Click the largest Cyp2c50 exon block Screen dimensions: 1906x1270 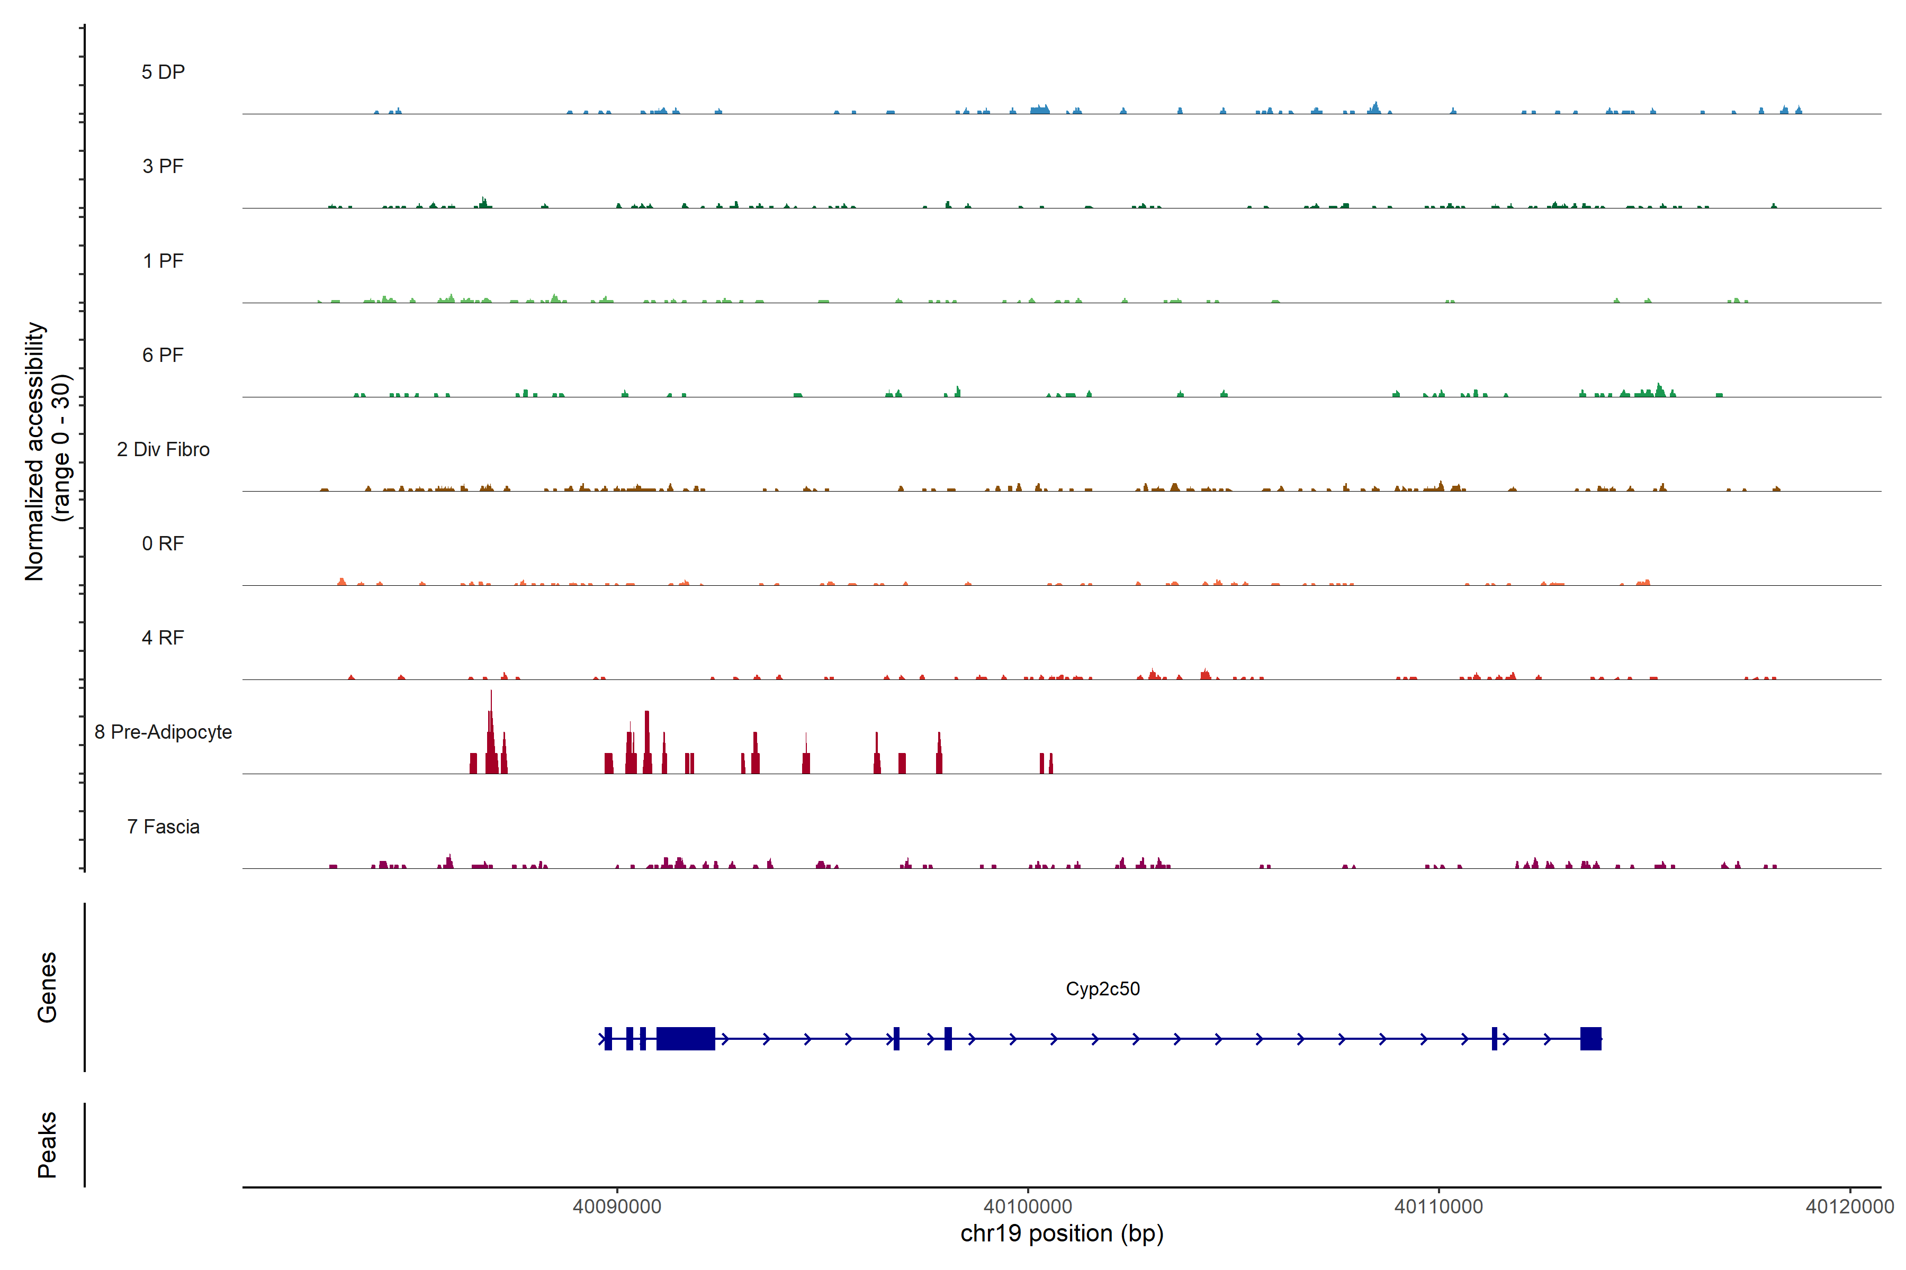685,1038
